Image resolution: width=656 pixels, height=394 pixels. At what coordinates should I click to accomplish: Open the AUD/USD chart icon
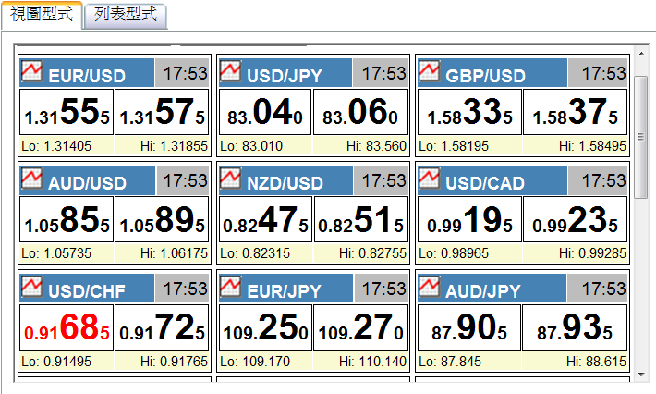click(32, 179)
